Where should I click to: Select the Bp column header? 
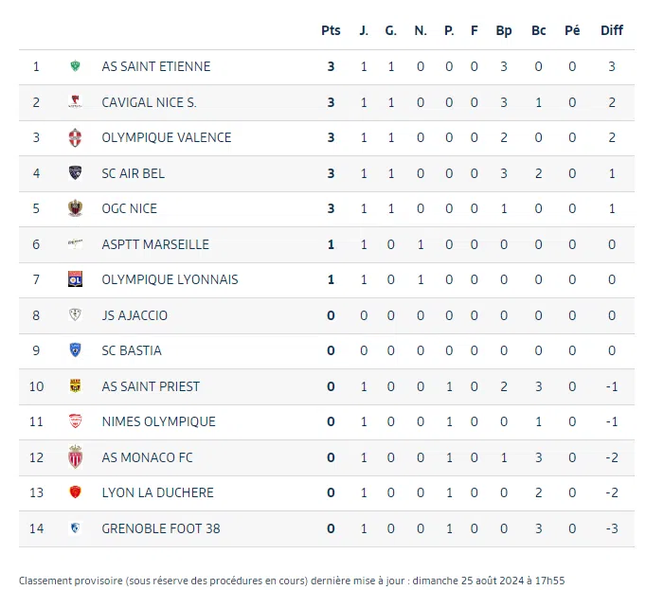coord(504,30)
